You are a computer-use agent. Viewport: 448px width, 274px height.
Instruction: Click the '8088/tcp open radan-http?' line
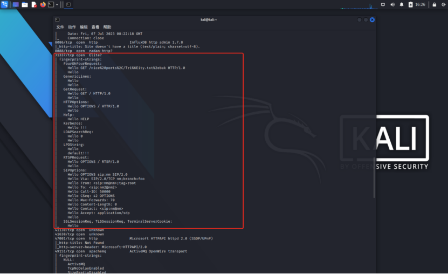84,51
